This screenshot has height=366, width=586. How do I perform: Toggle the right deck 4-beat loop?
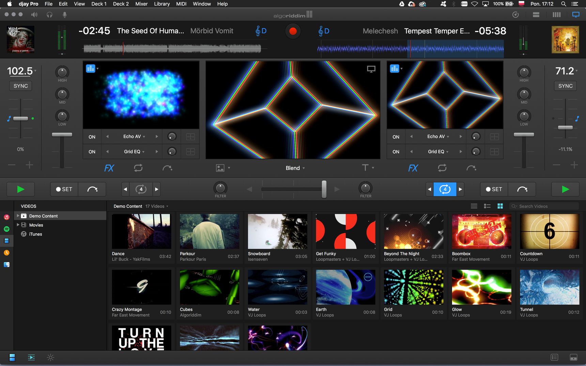tap(445, 189)
